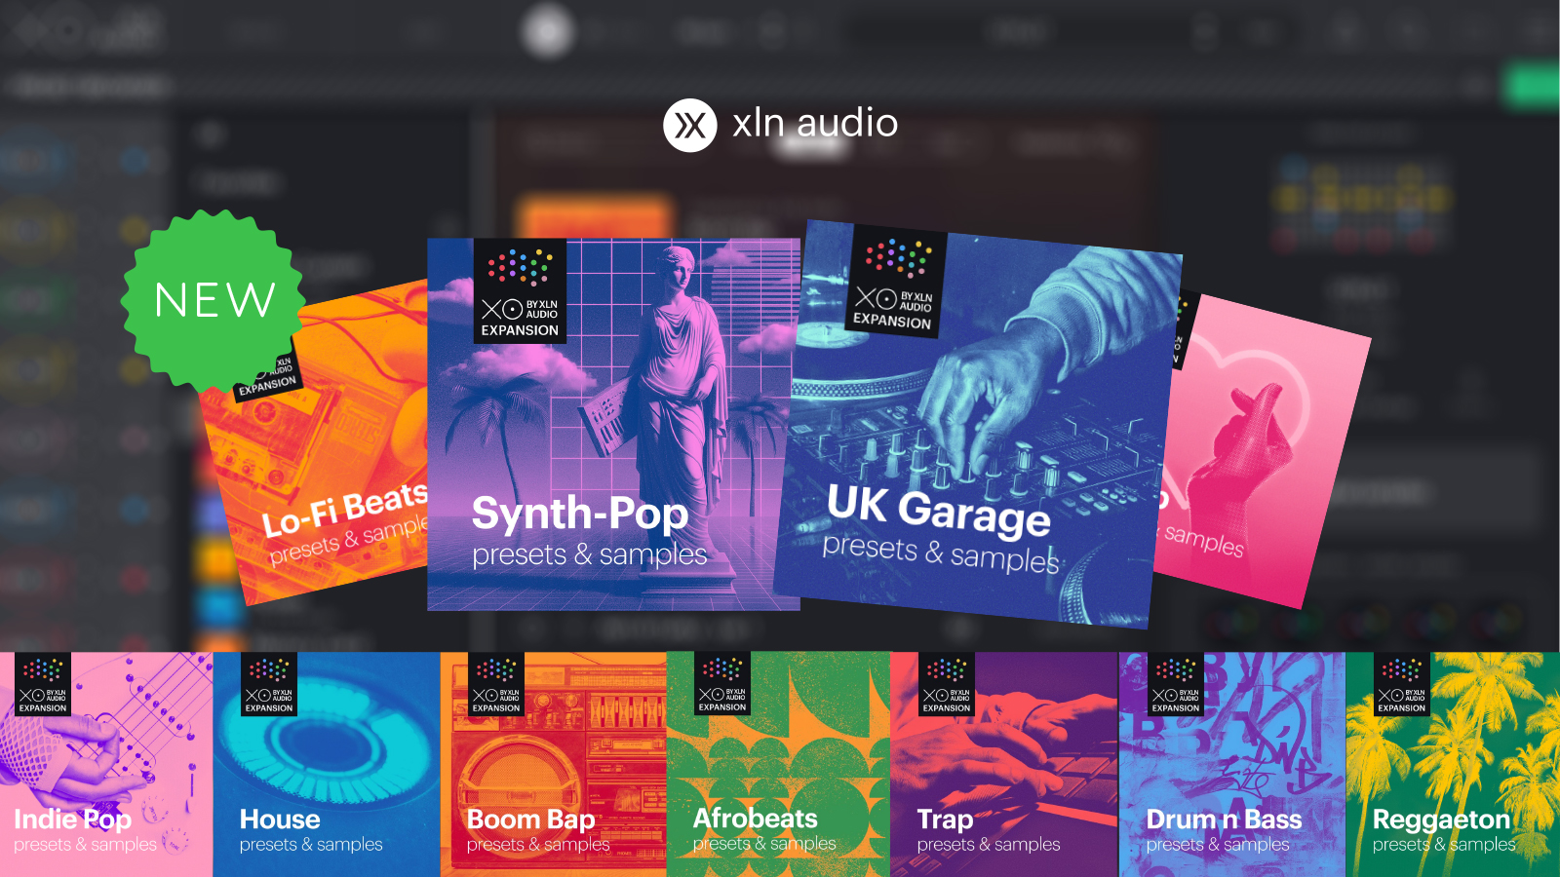Click the XO Expansion logo on Boom Bap tile

tap(496, 685)
